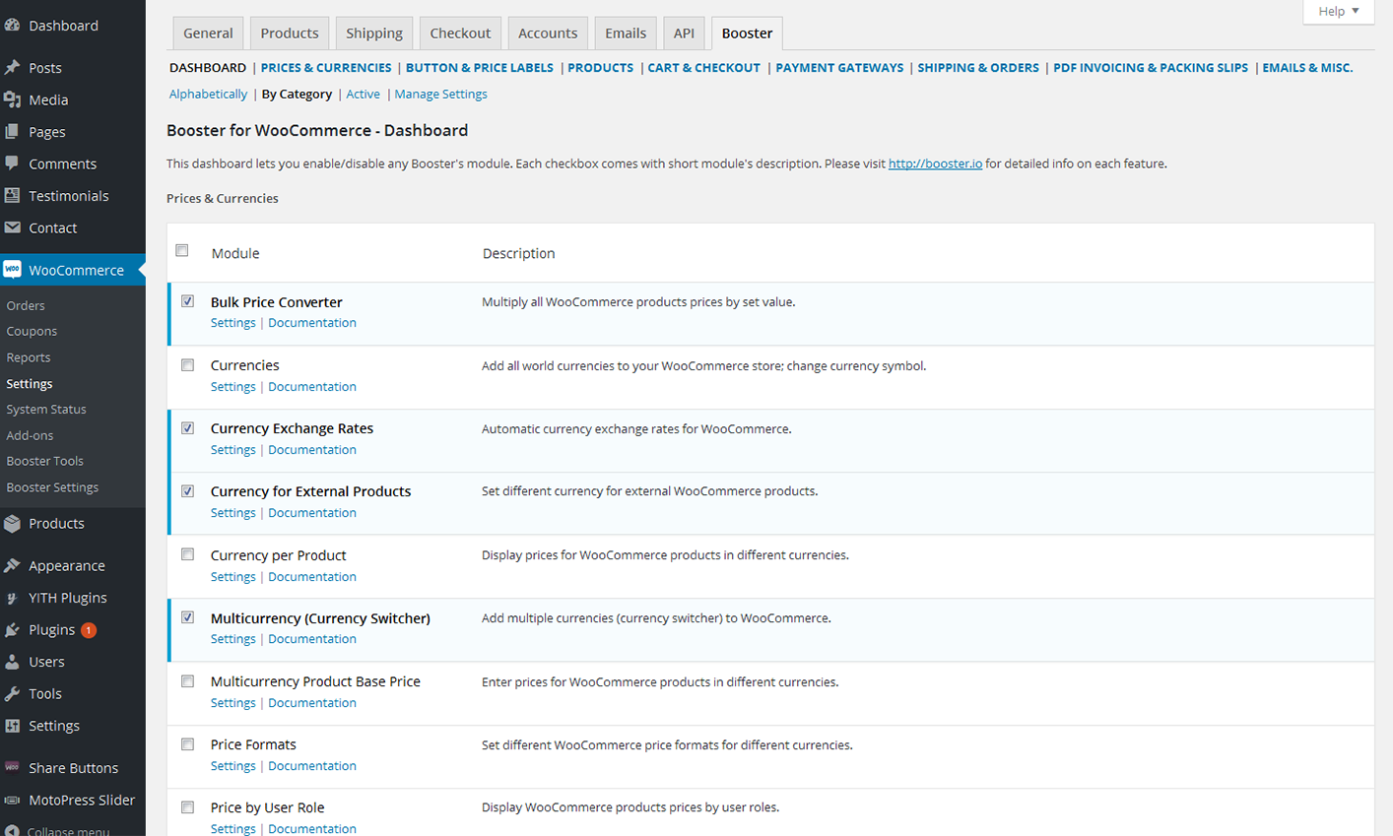Click the Plugins update count badge
Viewport: 1393px width, 836px height.
coord(89,630)
